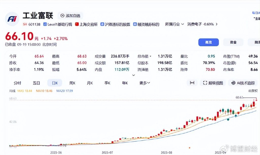The image size is (260, 155).
Task: Click the 沪港通标的股票 tag icon
Action: (x=102, y=24)
